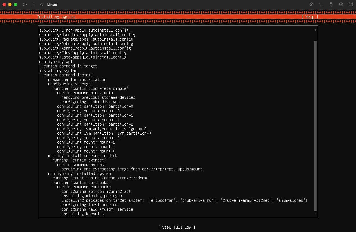Click the 'Installing system' header text
Image resolution: width=356 pixels, height=232 pixels.
pos(56,17)
